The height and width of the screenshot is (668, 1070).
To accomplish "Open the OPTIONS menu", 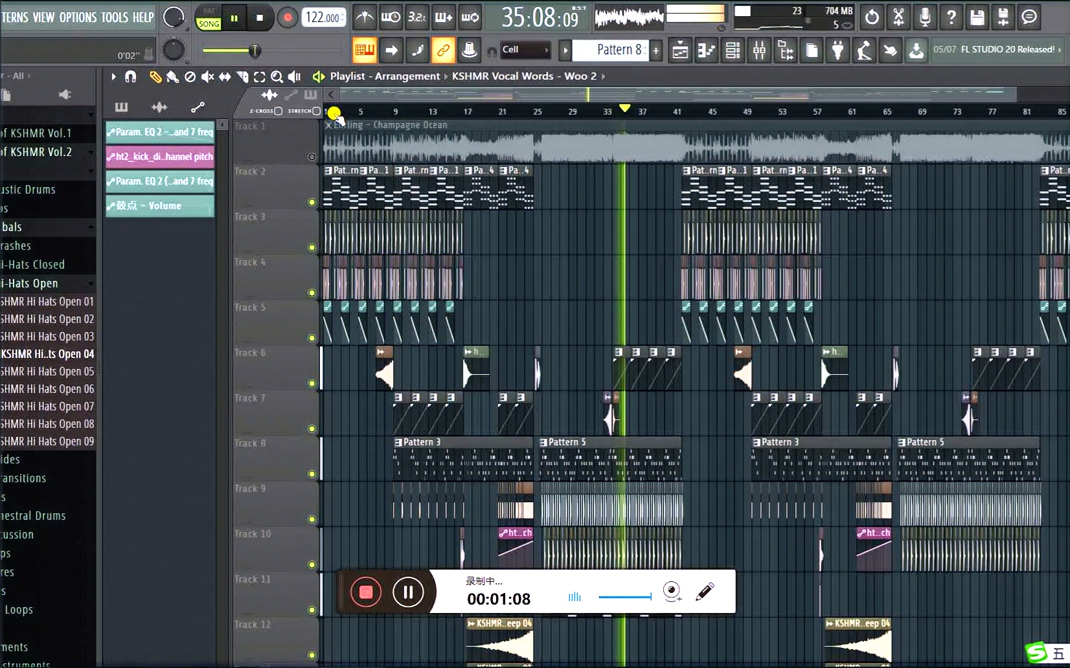I will [x=78, y=17].
